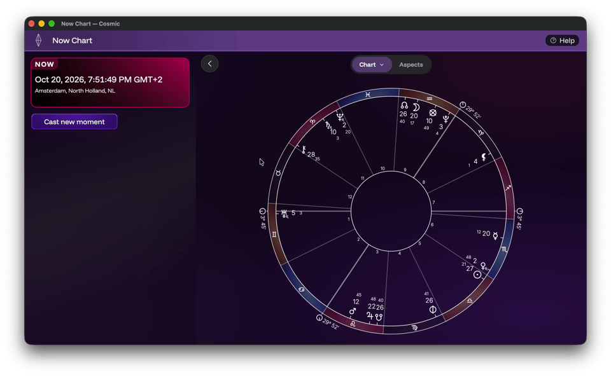The image size is (611, 377).
Task: Click the Cancer sign on the zodiac ring
Action: pos(301,289)
